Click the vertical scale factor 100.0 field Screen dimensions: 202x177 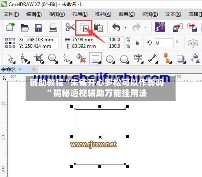pyautogui.click(x=116, y=46)
